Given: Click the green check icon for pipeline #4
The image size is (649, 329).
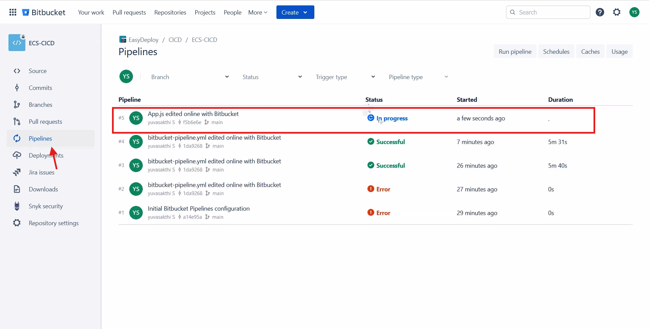Looking at the screenshot, I should click(371, 142).
